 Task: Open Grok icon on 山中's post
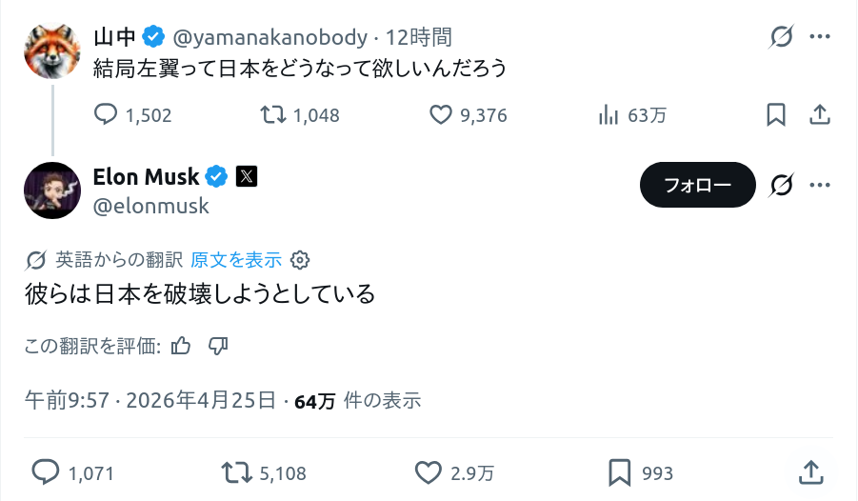(x=782, y=37)
